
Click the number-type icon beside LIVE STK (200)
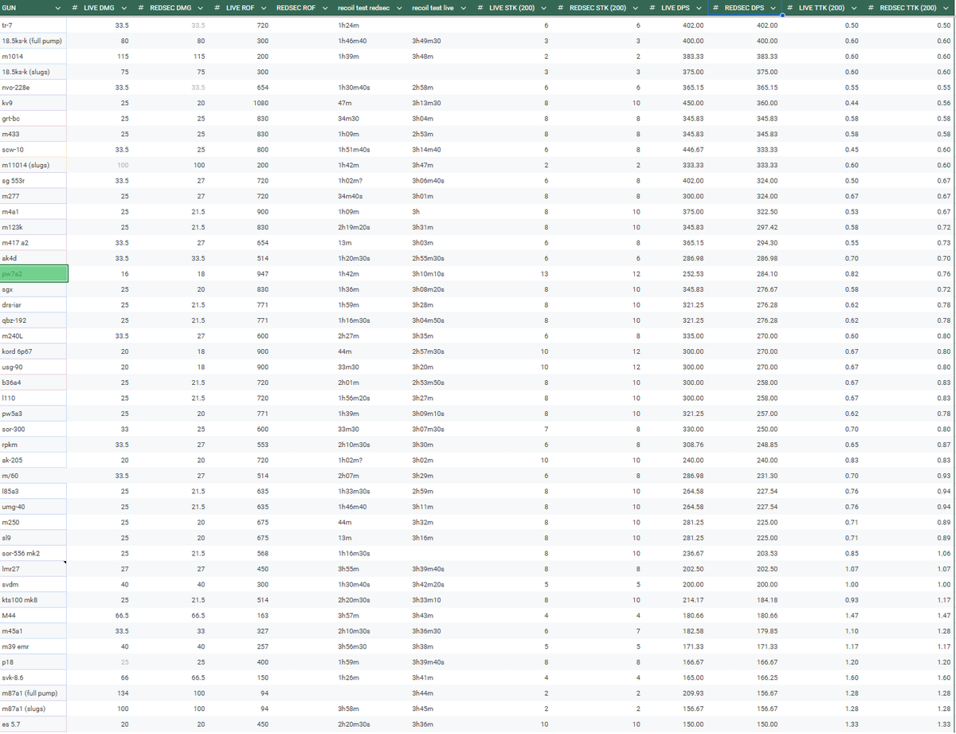(479, 9)
